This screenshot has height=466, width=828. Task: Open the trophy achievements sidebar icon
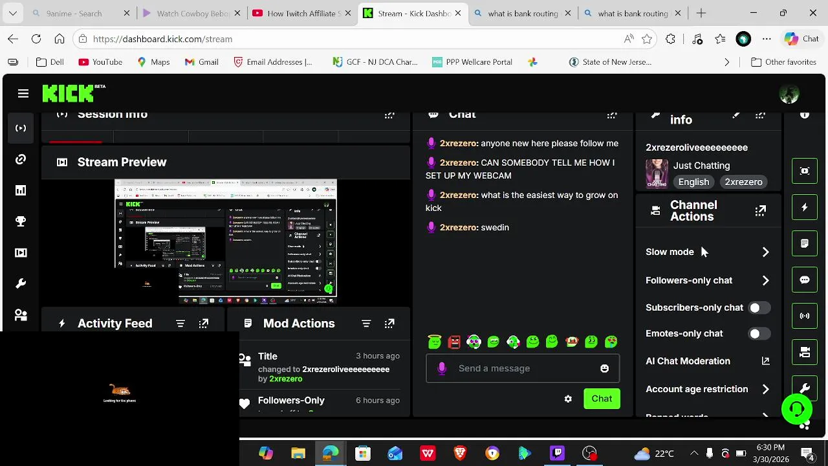(21, 221)
